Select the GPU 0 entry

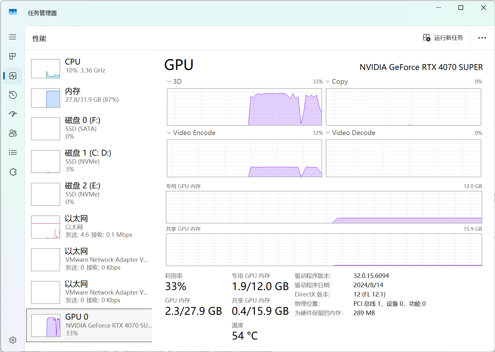pos(89,325)
